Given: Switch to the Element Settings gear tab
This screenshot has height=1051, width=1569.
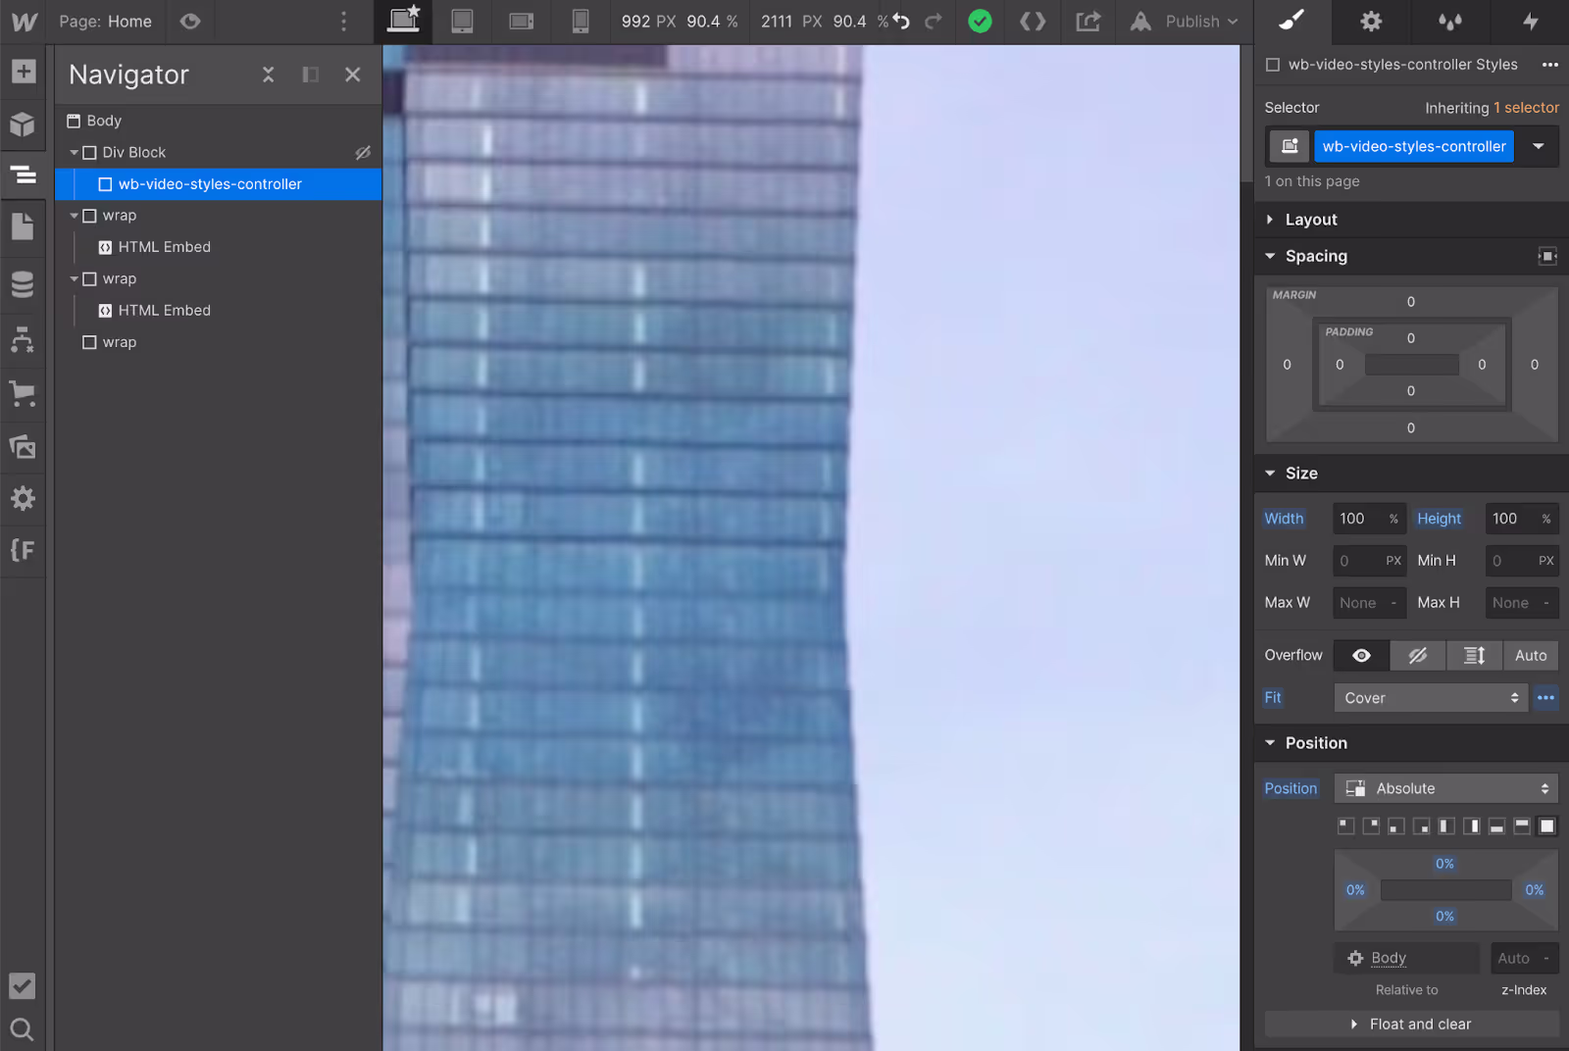Looking at the screenshot, I should tap(1371, 21).
